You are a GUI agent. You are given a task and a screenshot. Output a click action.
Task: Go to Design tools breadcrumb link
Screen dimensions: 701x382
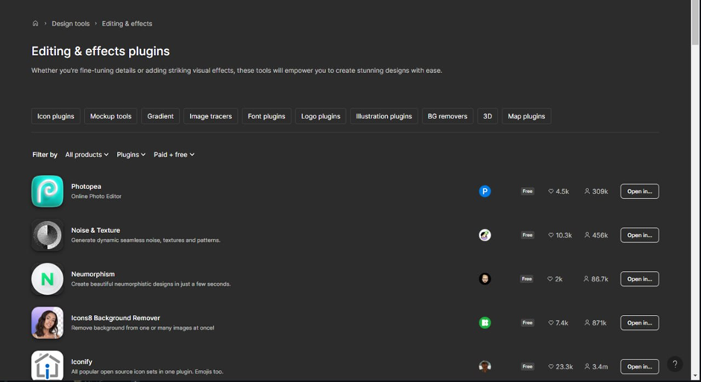pos(71,24)
